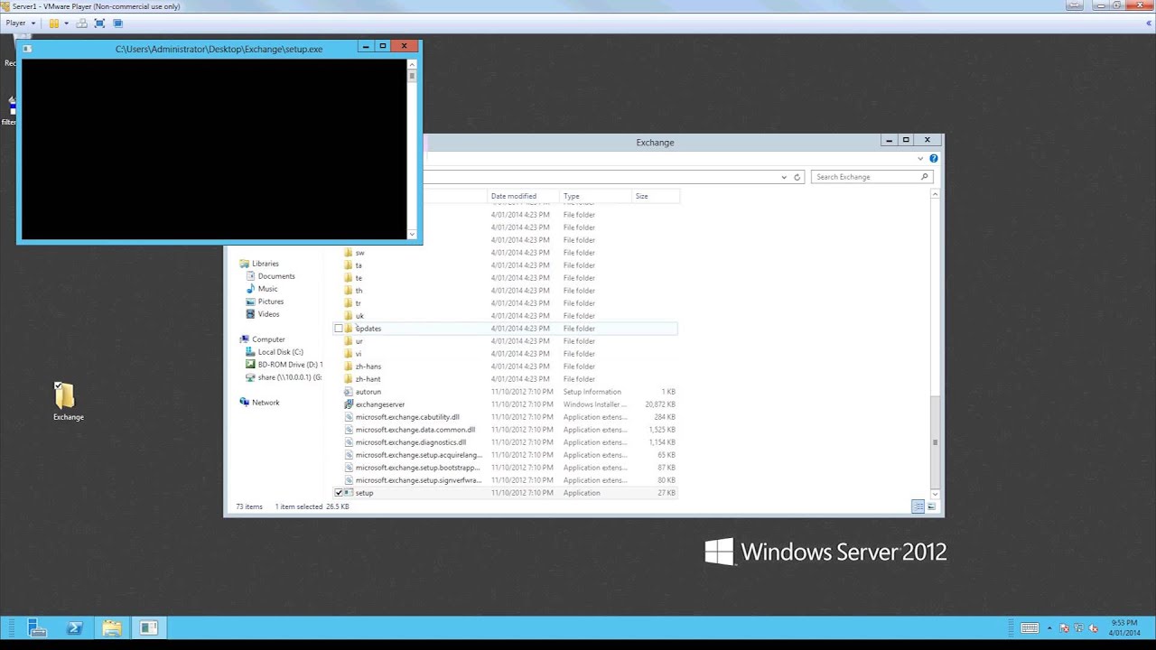The image size is (1156, 650).
Task: Open share network drive in navigation pane
Action: coord(289,377)
